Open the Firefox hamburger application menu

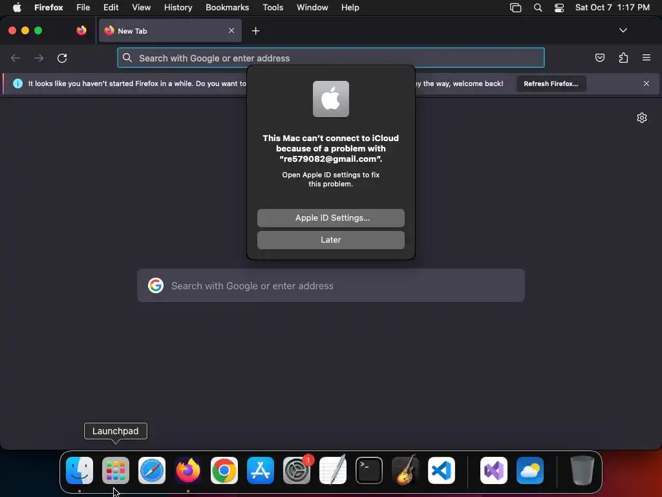(646, 58)
